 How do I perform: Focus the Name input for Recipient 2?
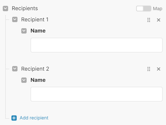pos(96,94)
